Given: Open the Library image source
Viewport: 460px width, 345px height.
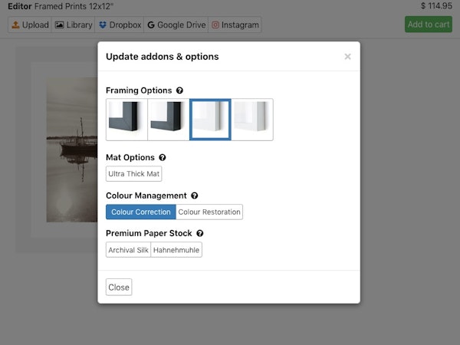Looking at the screenshot, I should [x=74, y=25].
